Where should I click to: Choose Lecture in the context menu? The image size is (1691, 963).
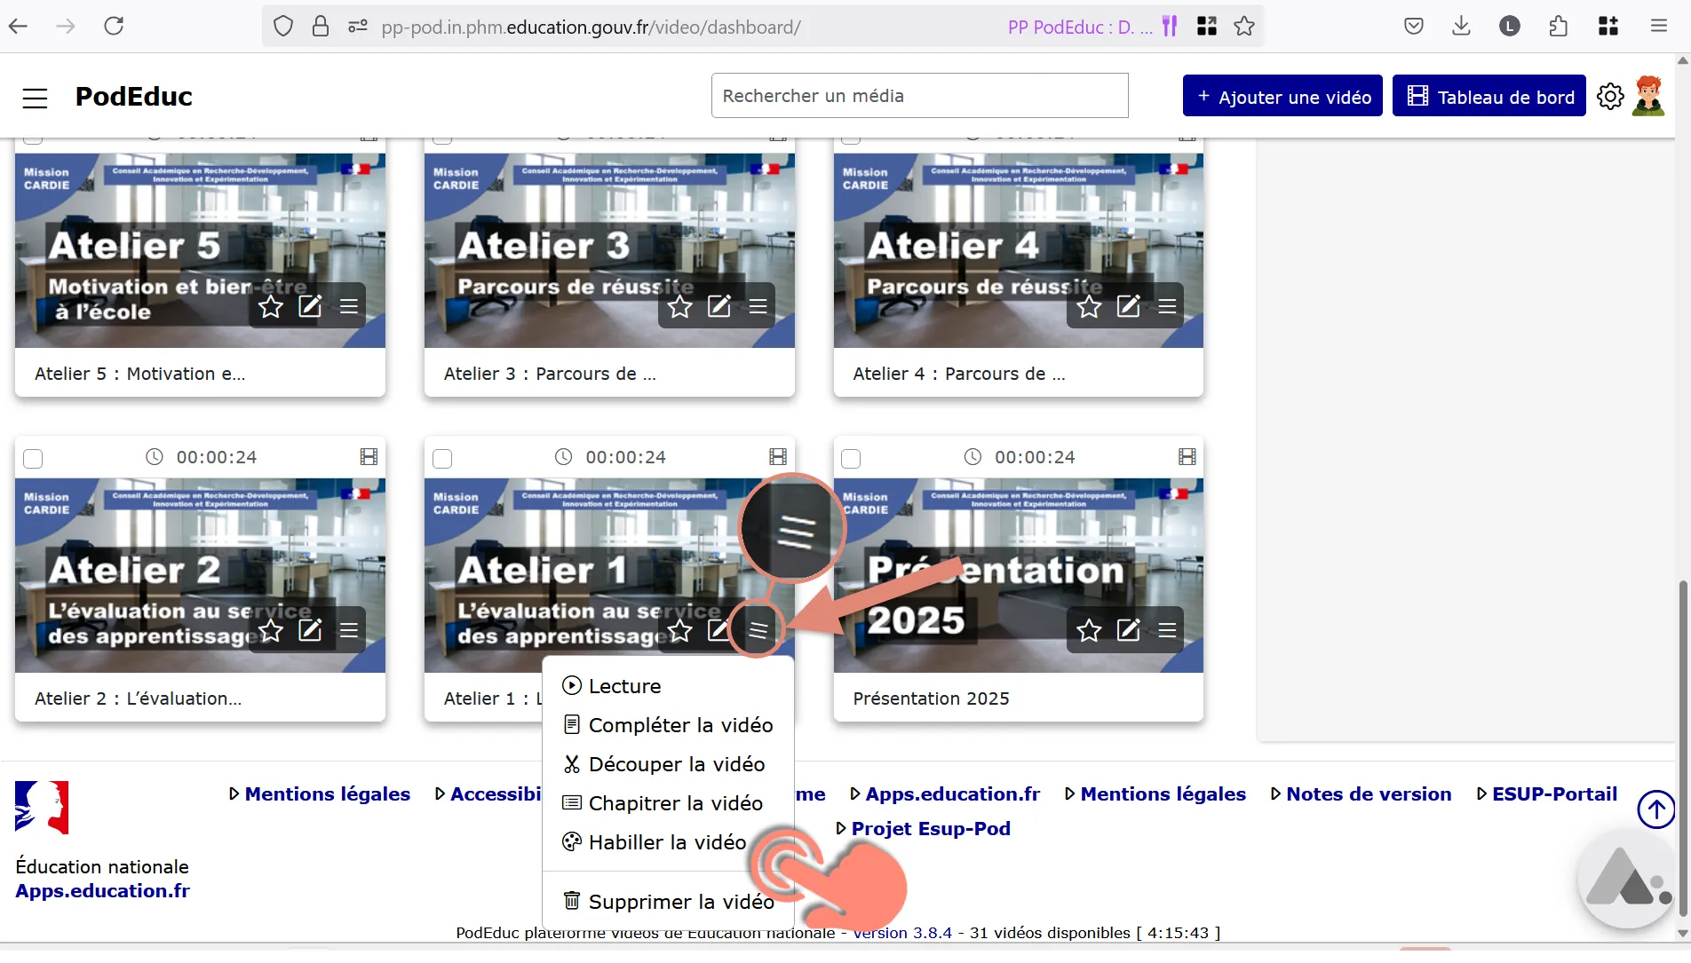tap(668, 687)
